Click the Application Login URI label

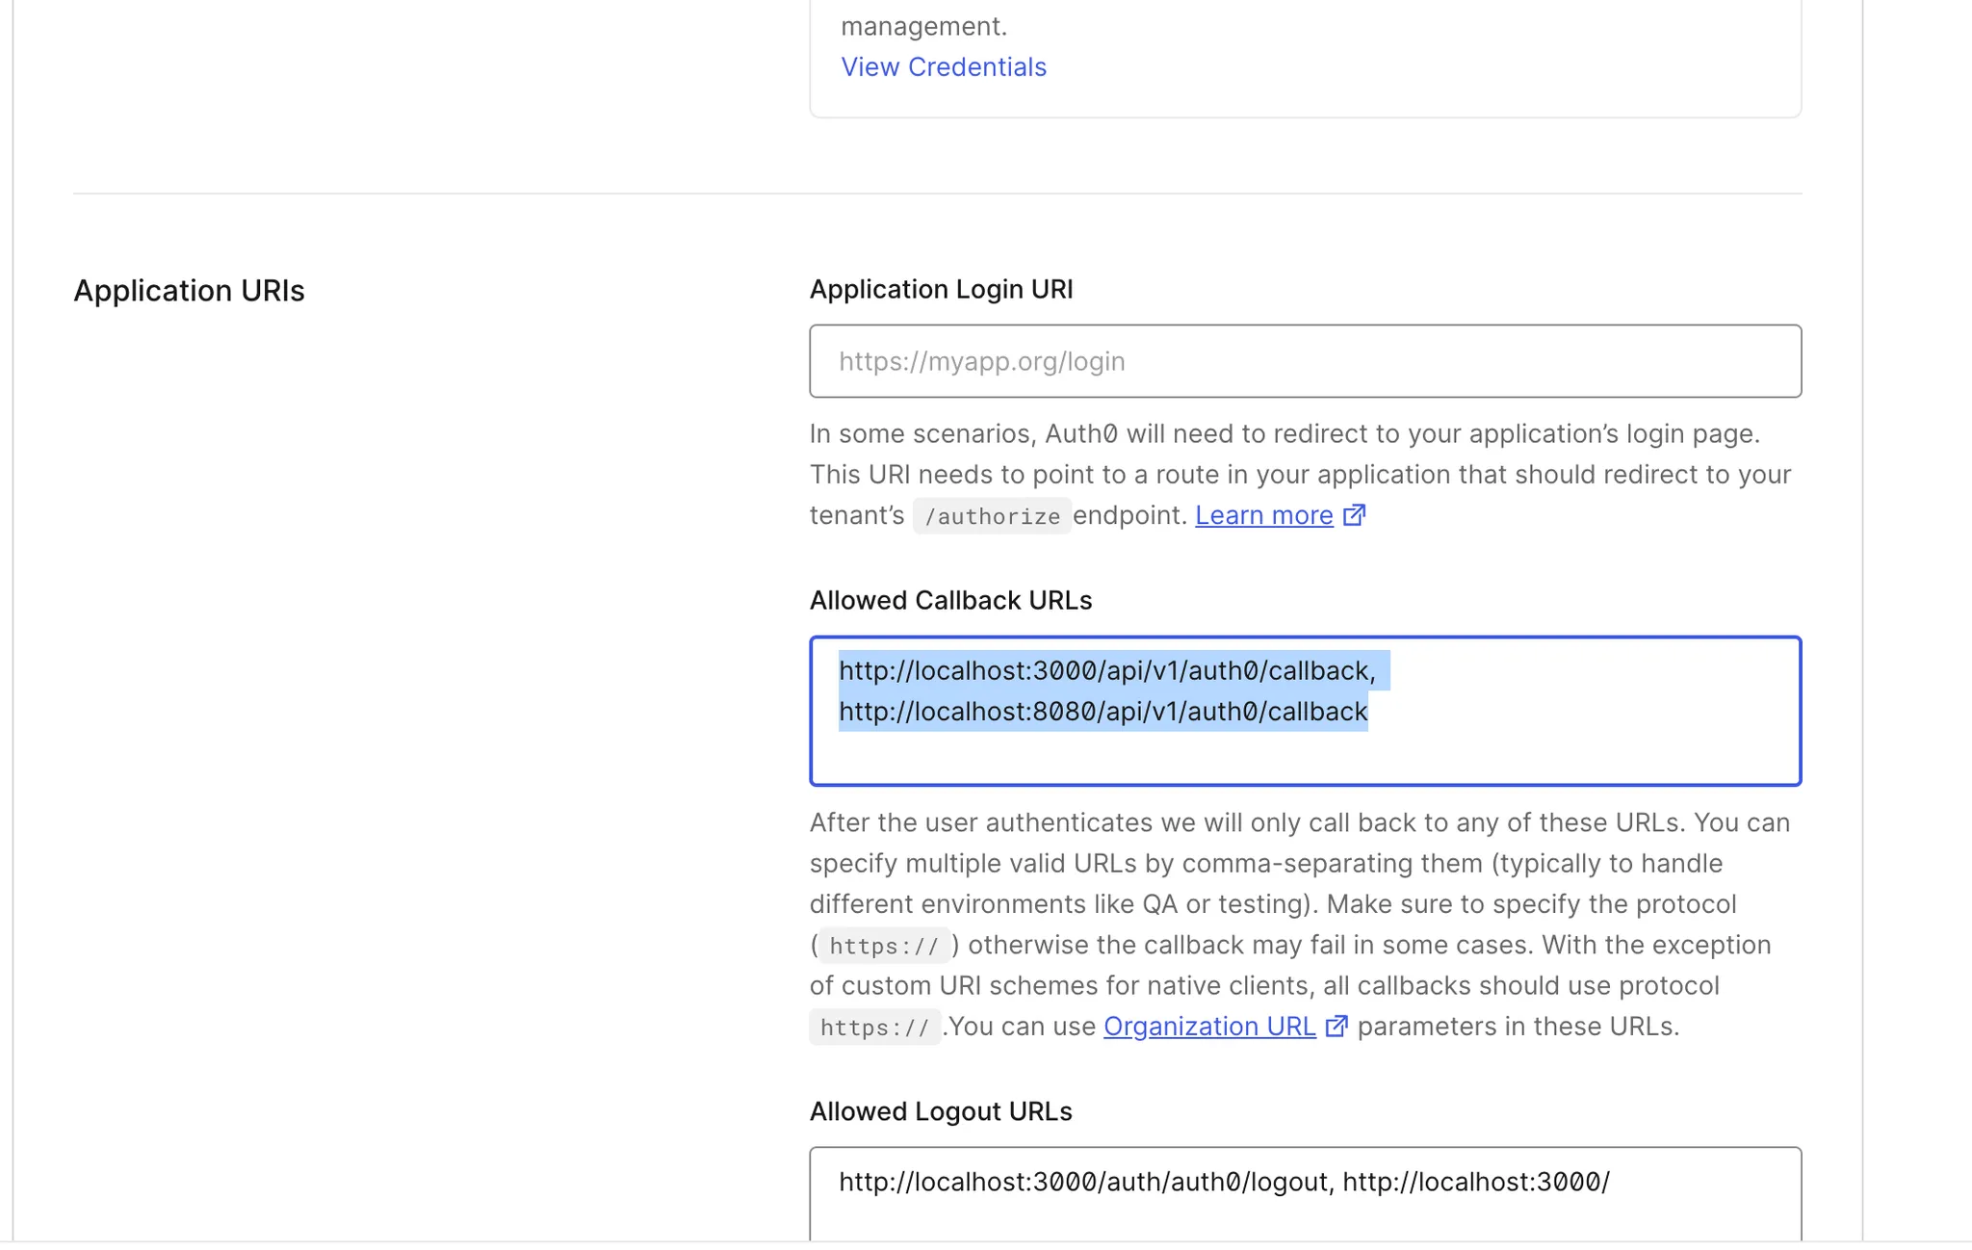tap(941, 290)
